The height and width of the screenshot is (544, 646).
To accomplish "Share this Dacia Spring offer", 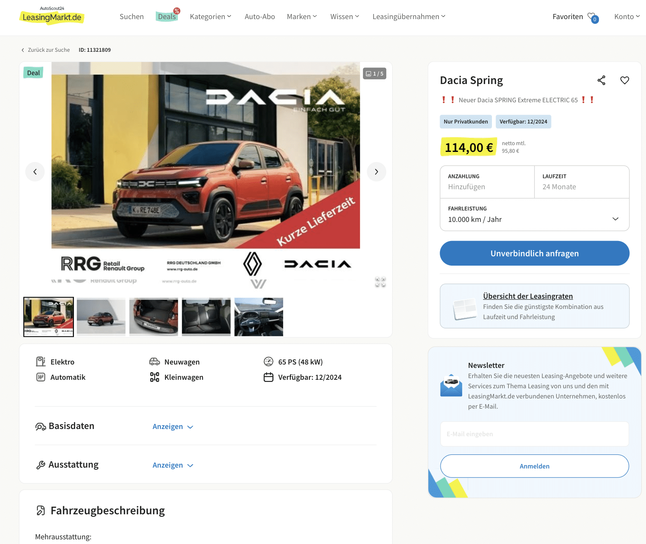I will [x=601, y=80].
